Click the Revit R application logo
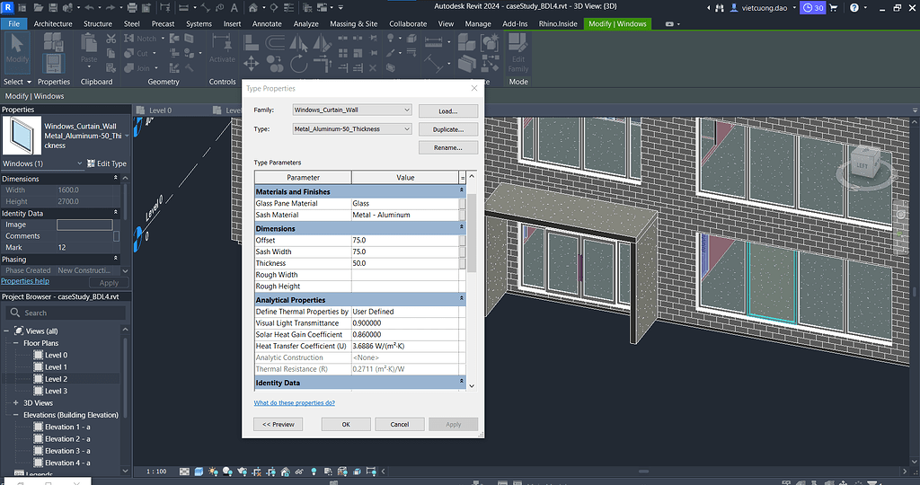Viewport: 920px width, 485px height. 7,7
